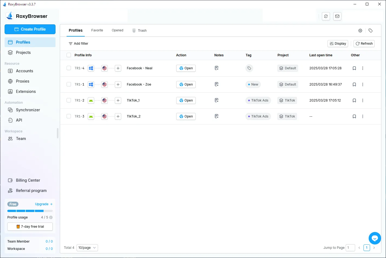The image size is (386, 258).
Task: Add tag icon for Facebook - Neal
Action: [x=249, y=68]
